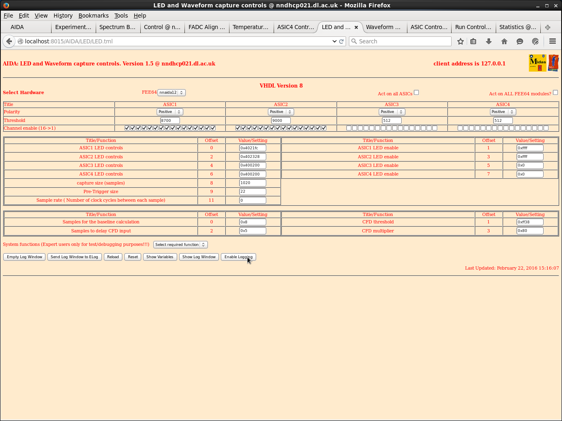Enable Act on all ASICs checkbox
The image size is (562, 421).
416,92
